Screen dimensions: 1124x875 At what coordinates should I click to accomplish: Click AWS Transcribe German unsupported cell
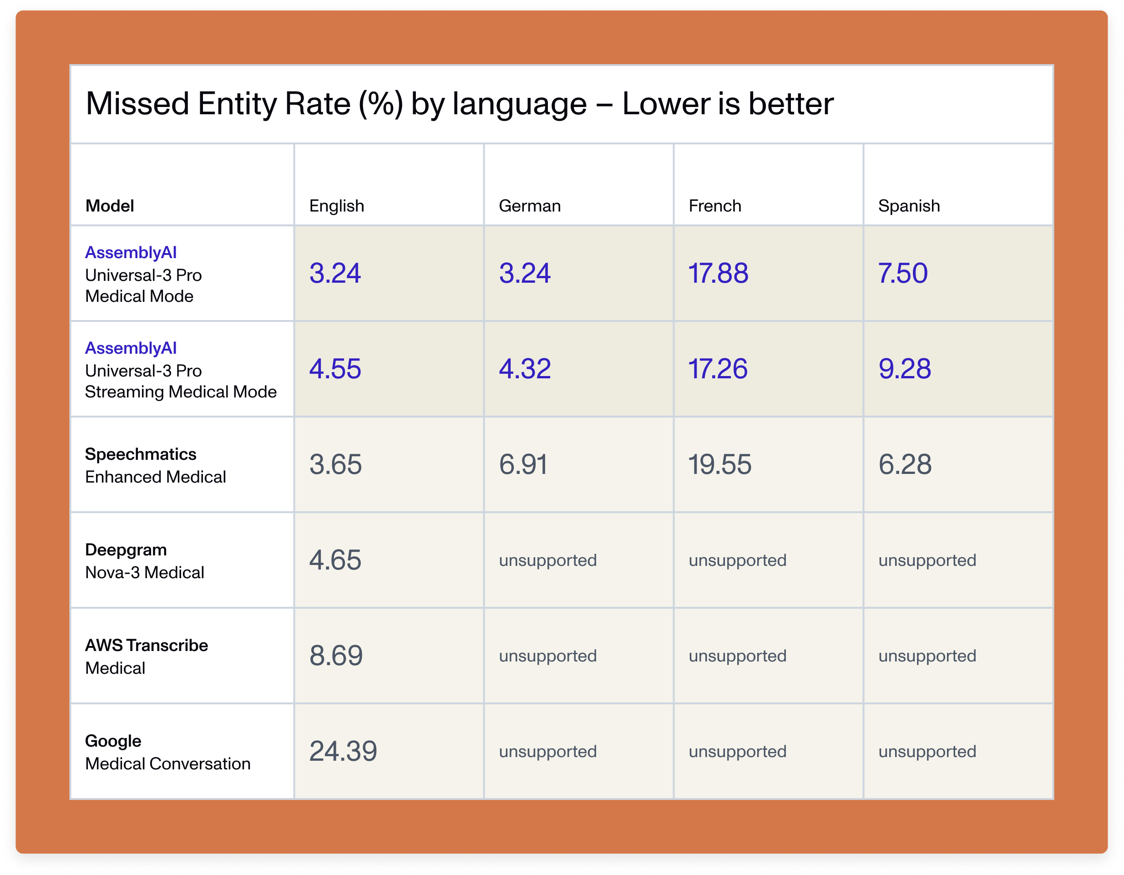tap(547, 656)
